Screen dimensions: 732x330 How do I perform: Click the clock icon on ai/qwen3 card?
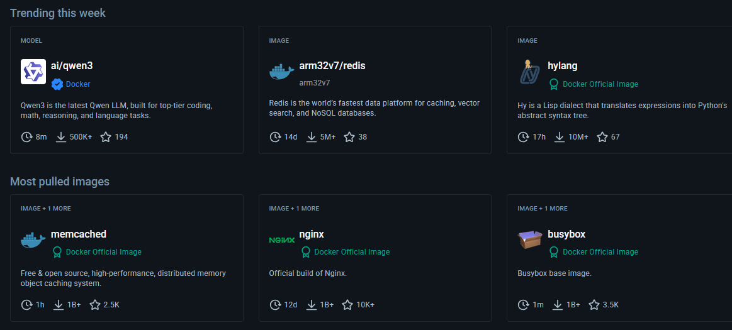pos(26,137)
